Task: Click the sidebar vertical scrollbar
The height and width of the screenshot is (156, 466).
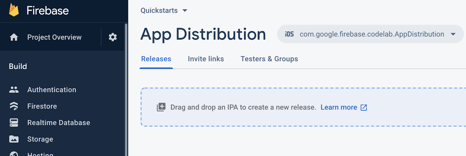Action: (126, 87)
